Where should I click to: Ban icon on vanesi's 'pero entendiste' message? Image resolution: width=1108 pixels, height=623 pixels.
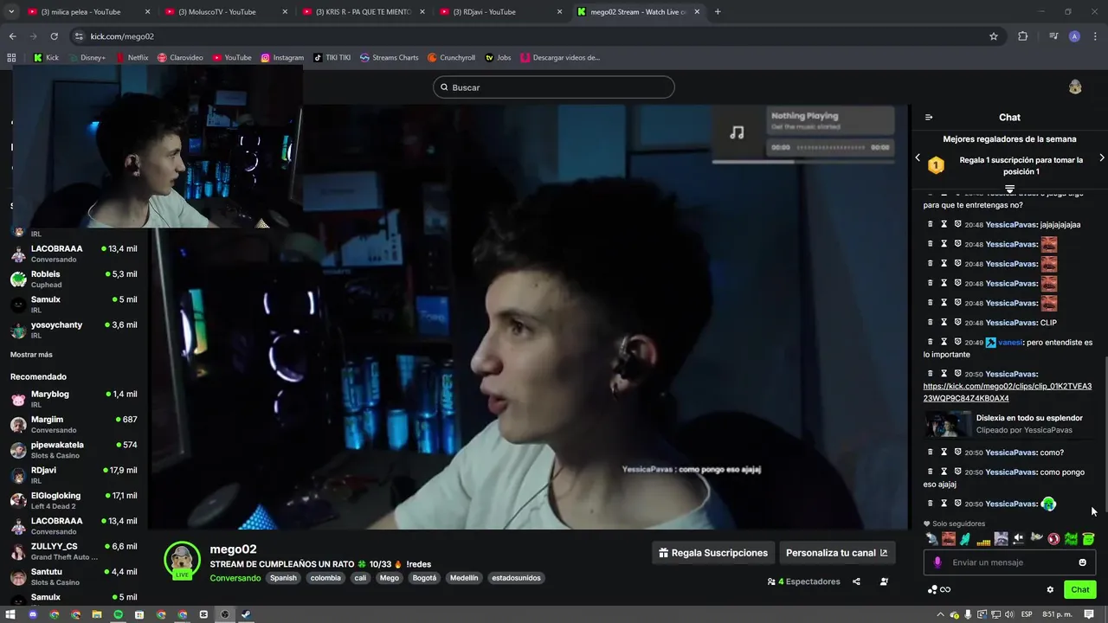click(x=958, y=342)
